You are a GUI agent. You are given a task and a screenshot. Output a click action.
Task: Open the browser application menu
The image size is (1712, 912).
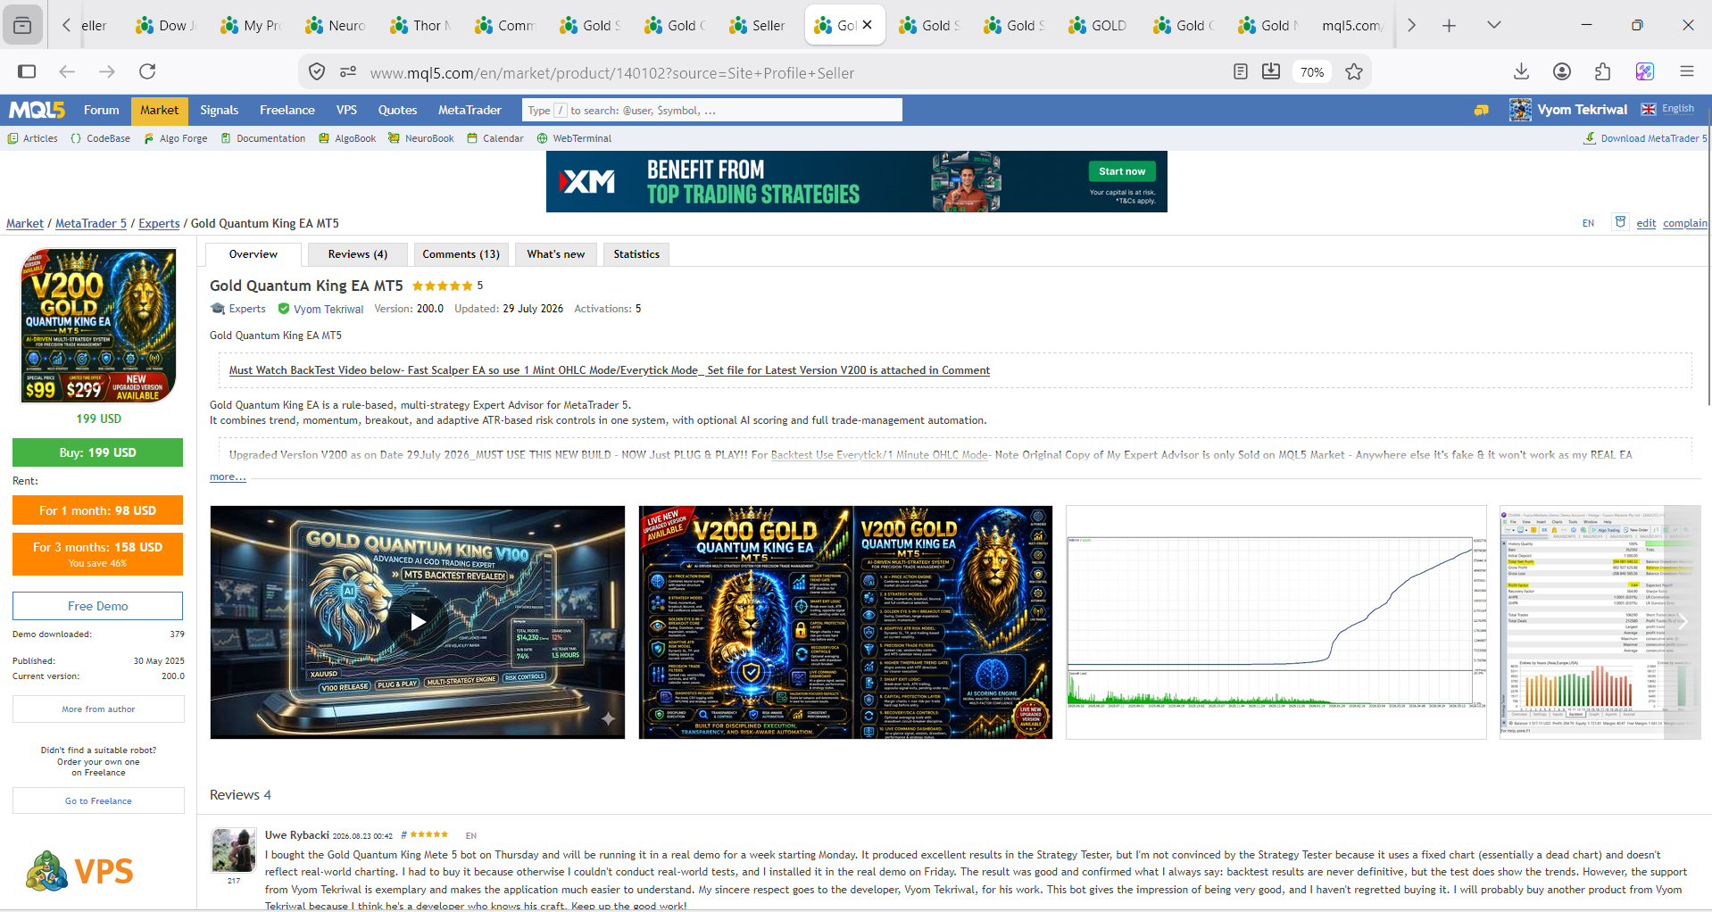pyautogui.click(x=1686, y=71)
